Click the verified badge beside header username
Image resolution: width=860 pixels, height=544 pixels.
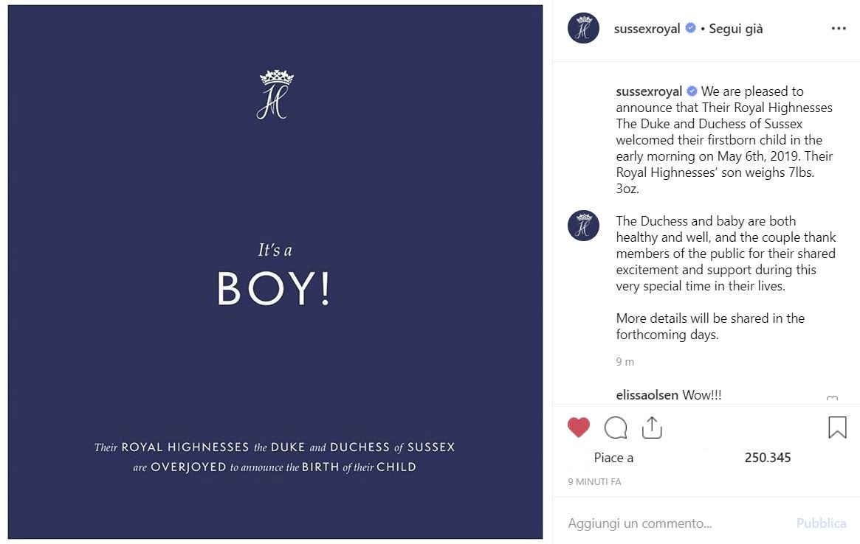click(691, 29)
